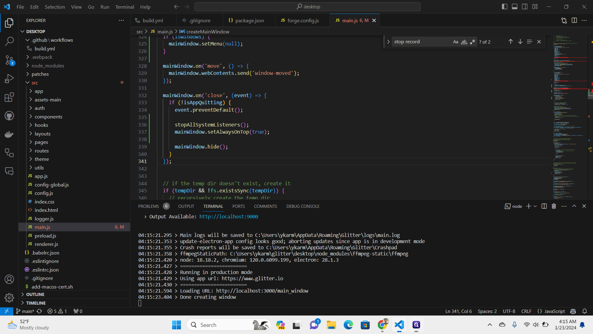593x334 pixels.
Task: Go to previous search match arrow
Action: coord(511,42)
